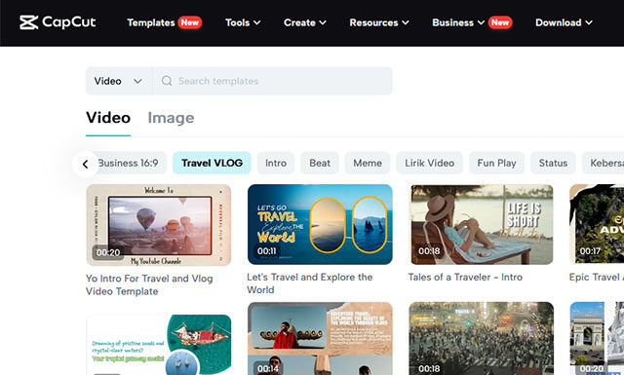This screenshot has width=624, height=375.
Task: Select the Fun Play category chip
Action: [496, 163]
